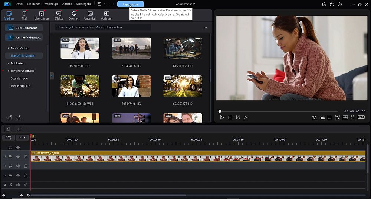Open the Ansicht menu
The width and height of the screenshot is (371, 199).
point(67,4)
